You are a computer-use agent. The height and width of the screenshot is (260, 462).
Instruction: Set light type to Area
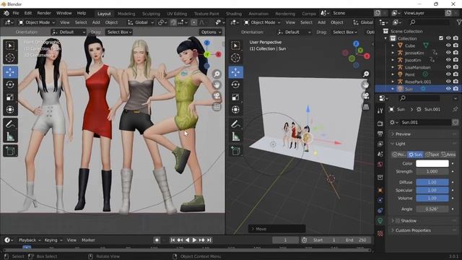[x=448, y=155]
